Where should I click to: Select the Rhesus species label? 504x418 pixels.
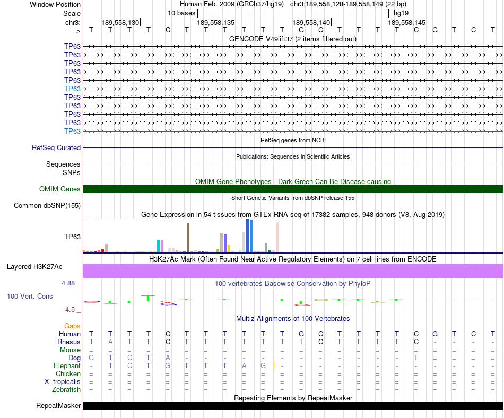(69, 342)
